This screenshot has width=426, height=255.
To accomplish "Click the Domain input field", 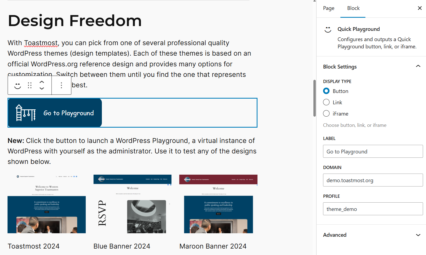I will point(373,180).
